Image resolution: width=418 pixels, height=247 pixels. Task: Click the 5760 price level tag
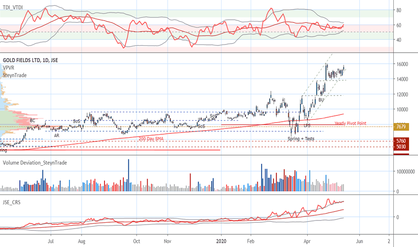coord(401,141)
